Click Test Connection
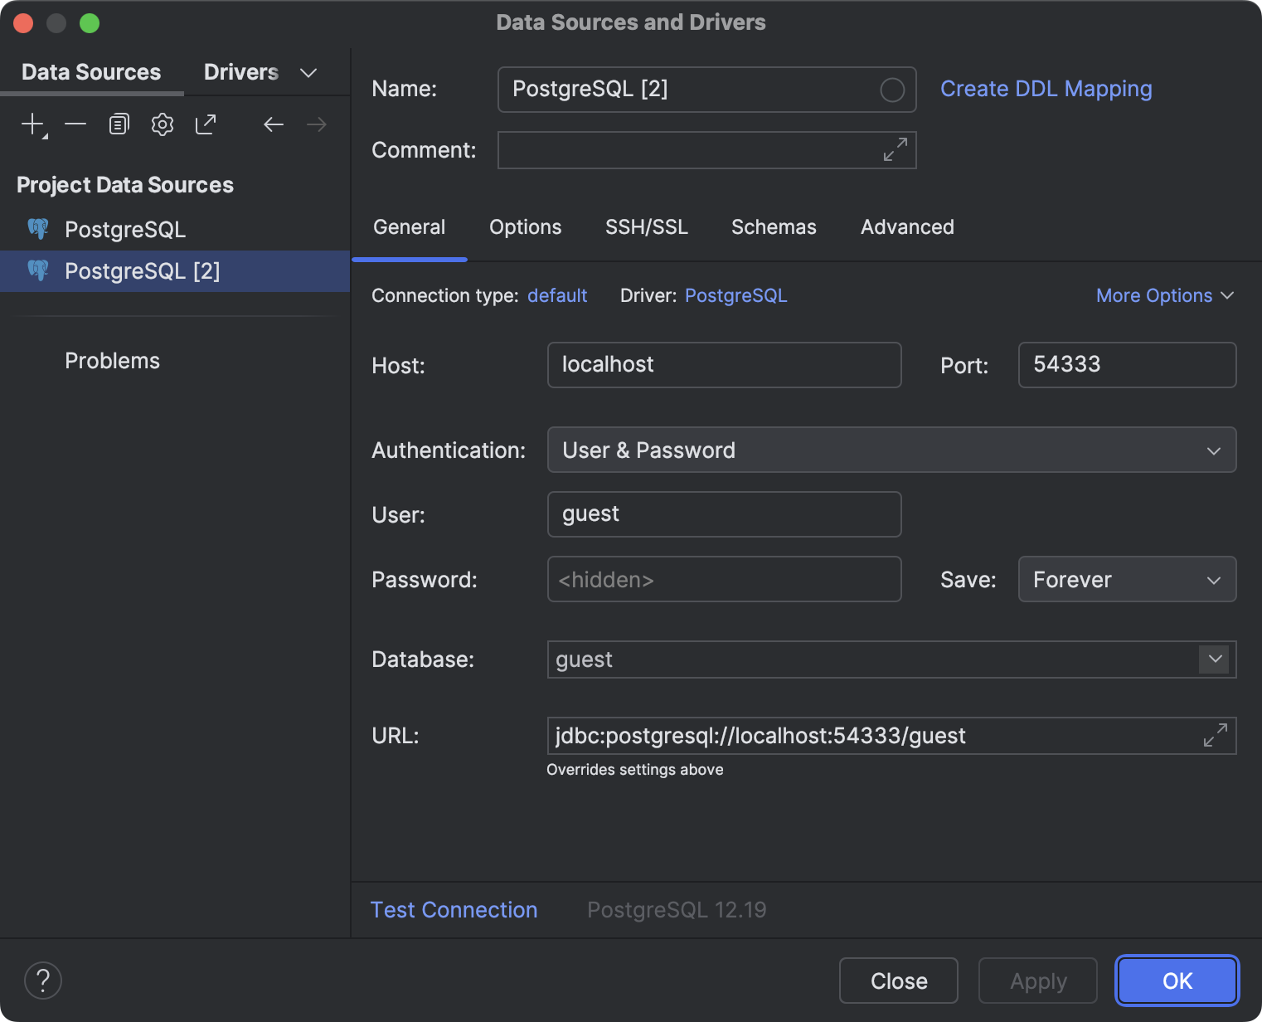 pos(454,909)
